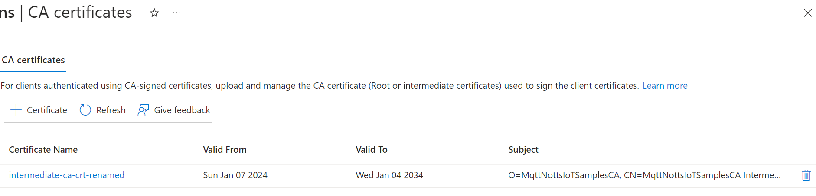Image resolution: width=816 pixels, height=196 pixels.
Task: Sort by the Certificate Name column header
Action: tap(43, 150)
